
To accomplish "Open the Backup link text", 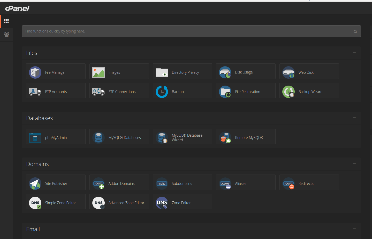I will click(x=178, y=92).
